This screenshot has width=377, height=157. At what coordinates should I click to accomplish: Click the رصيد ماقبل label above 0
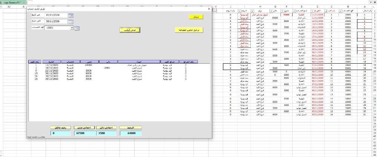click(61, 128)
